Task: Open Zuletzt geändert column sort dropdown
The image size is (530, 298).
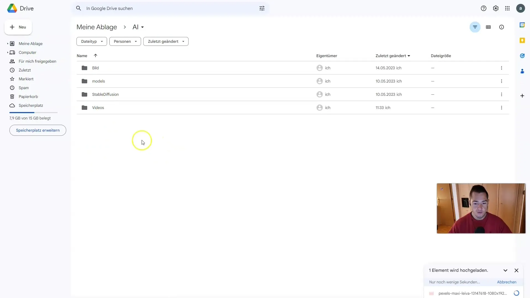Action: pyautogui.click(x=393, y=56)
